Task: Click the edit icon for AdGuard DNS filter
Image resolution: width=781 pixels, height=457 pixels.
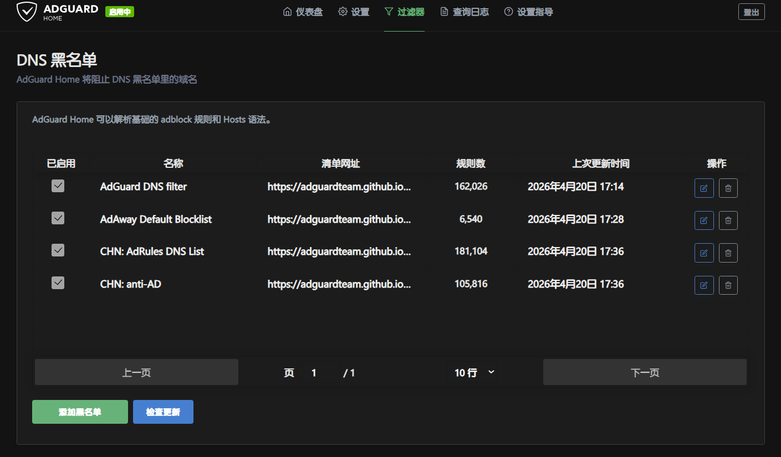Action: tap(703, 188)
